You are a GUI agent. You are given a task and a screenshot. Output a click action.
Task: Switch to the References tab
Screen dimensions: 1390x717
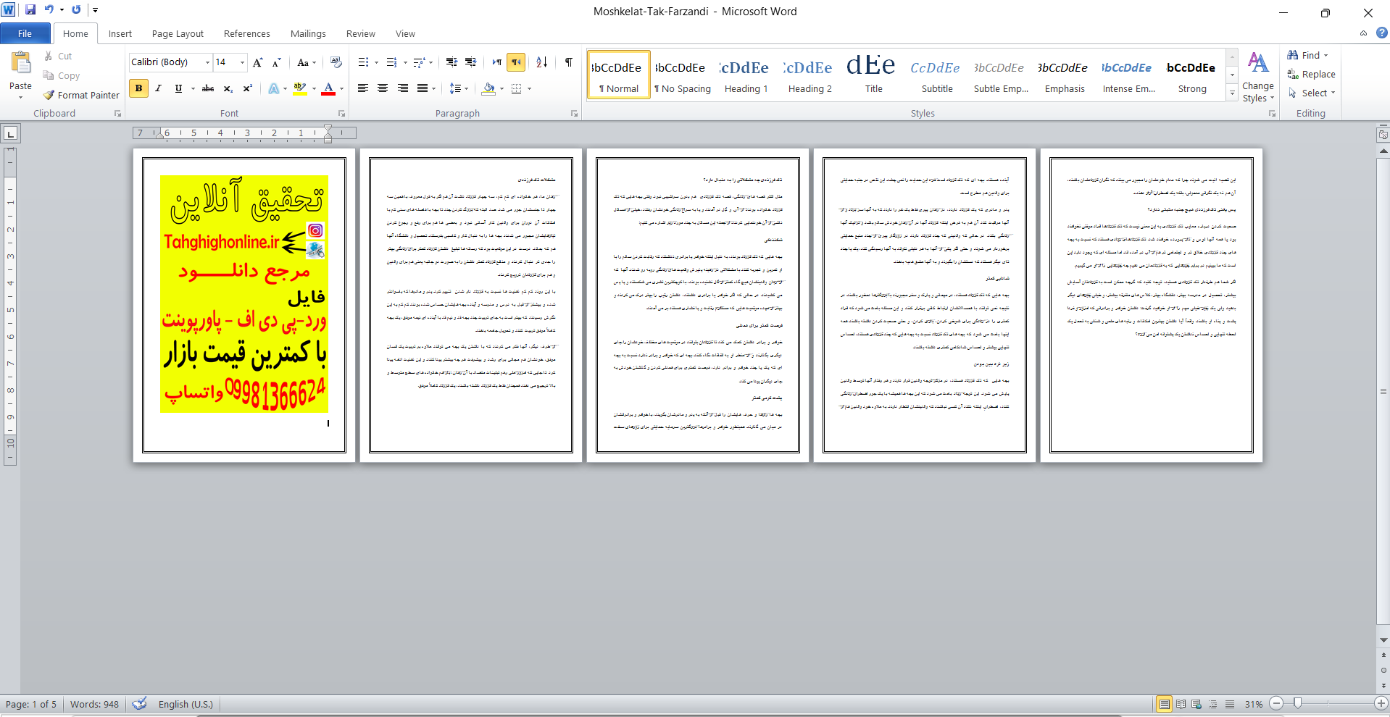tap(247, 33)
